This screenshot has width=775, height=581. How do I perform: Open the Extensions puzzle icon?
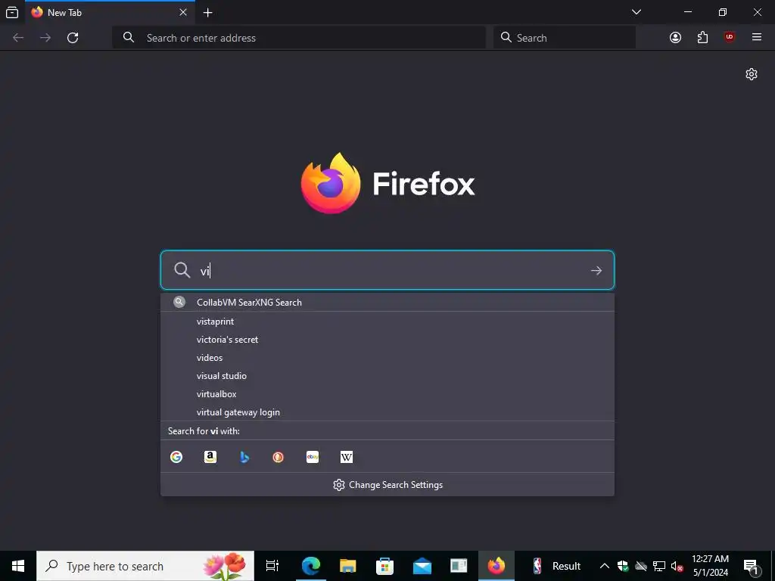[702, 38]
